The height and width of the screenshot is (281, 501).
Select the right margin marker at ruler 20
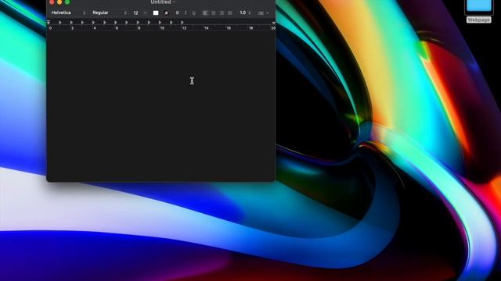pos(273,23)
